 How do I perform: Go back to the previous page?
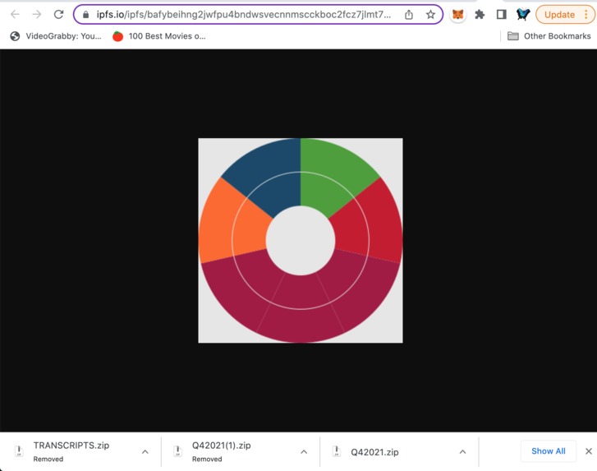coord(16,15)
